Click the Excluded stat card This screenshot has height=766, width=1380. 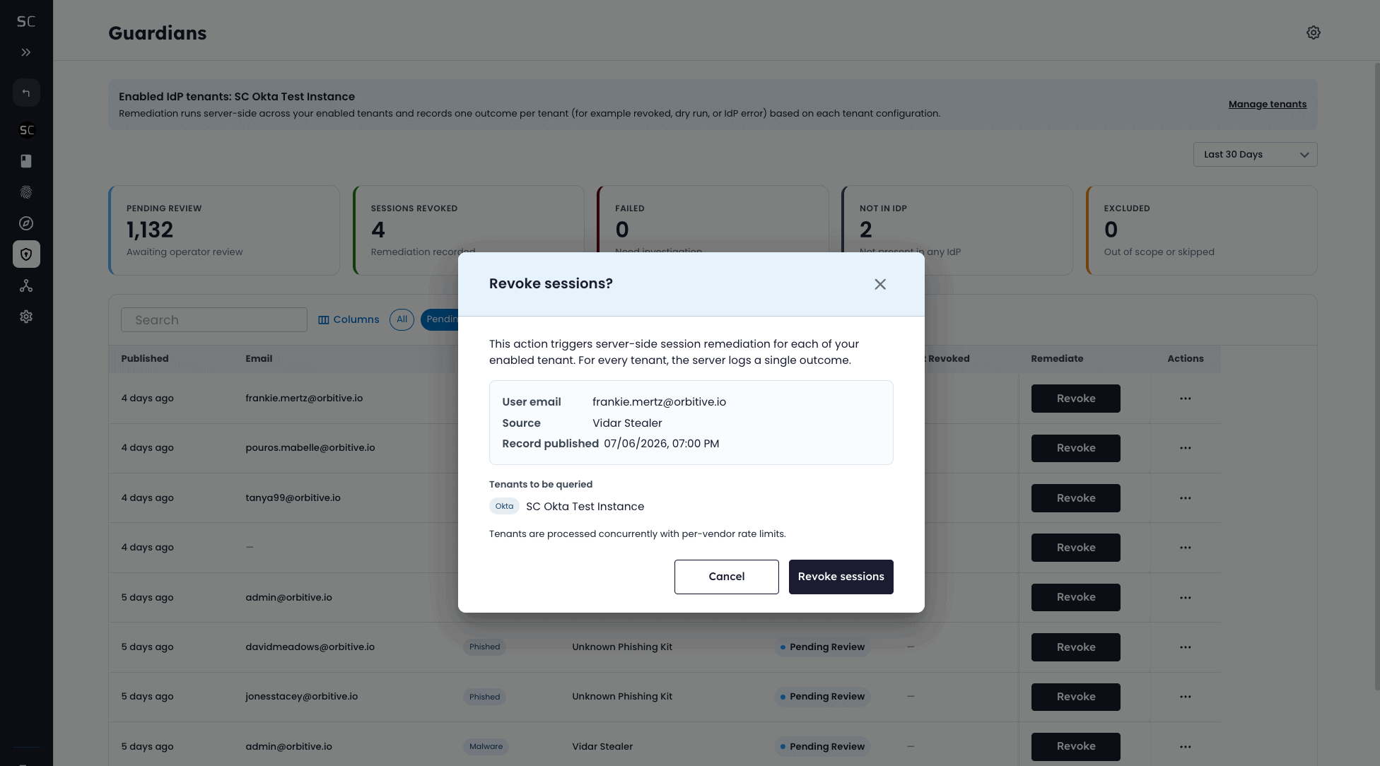[1202, 230]
